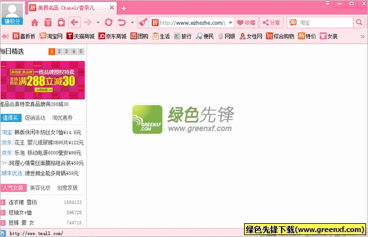This screenshot has height=237, width=368.
Task: Open a new tab with plus
Action: pyautogui.click(x=124, y=8)
